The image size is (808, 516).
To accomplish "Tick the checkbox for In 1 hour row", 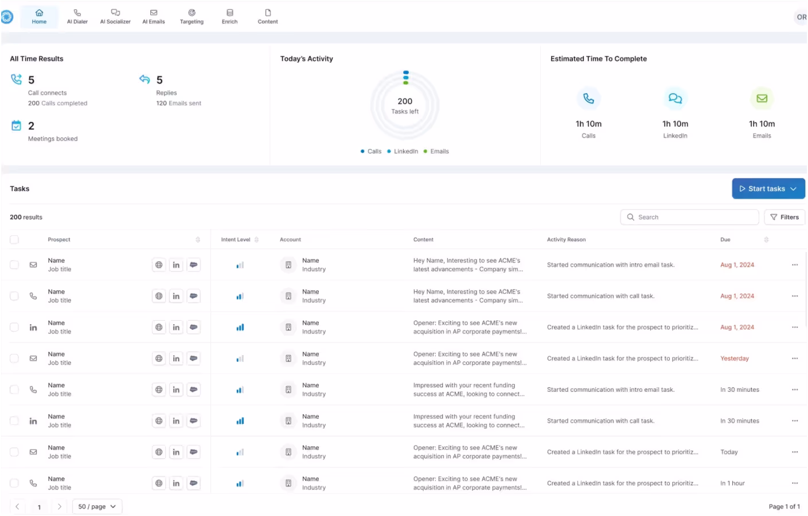I will [14, 483].
